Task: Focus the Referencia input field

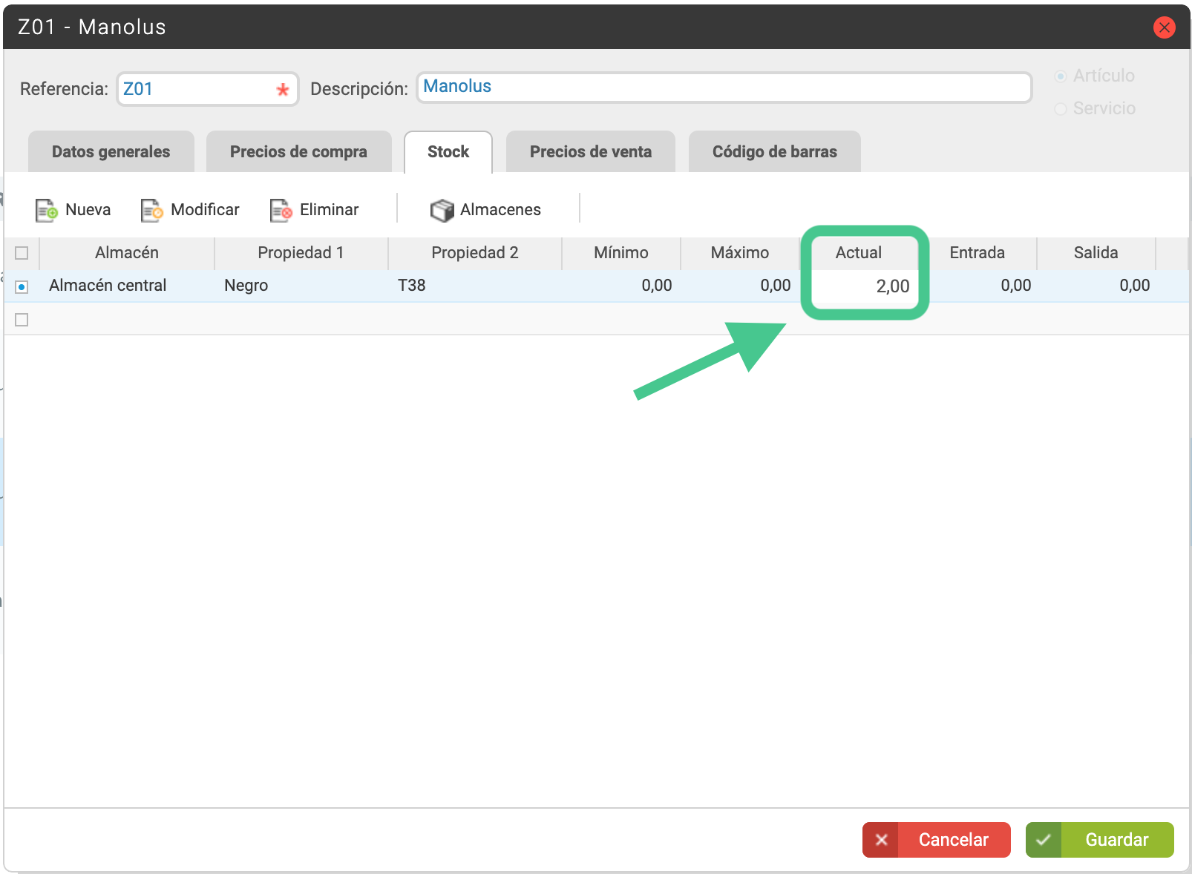Action: [x=208, y=89]
